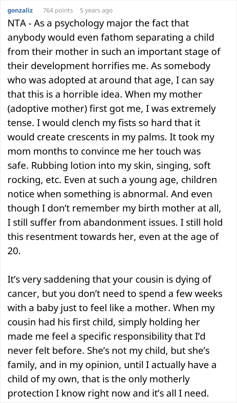Open the gonzaliz user profile link

click(20, 11)
